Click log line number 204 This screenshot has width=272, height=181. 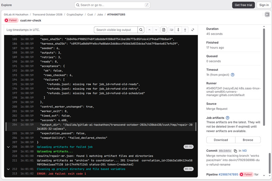(15, 125)
